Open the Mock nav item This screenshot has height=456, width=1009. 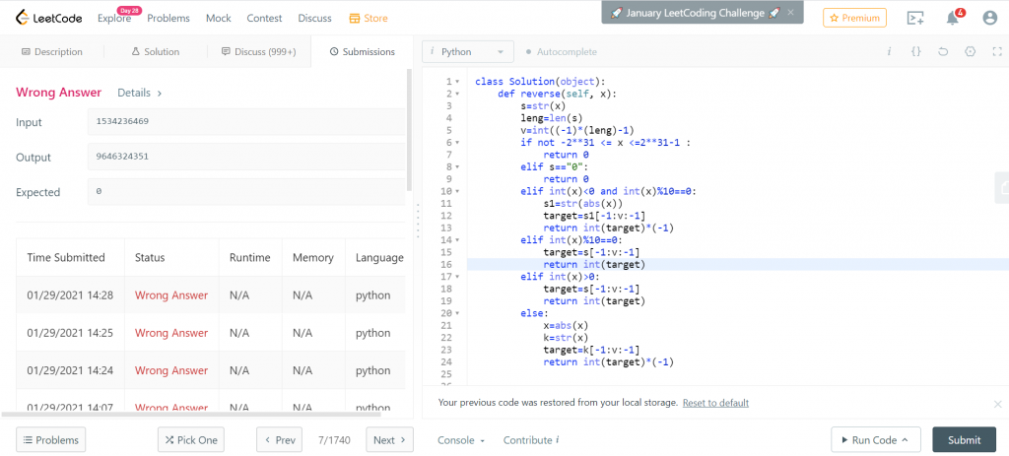tap(218, 18)
